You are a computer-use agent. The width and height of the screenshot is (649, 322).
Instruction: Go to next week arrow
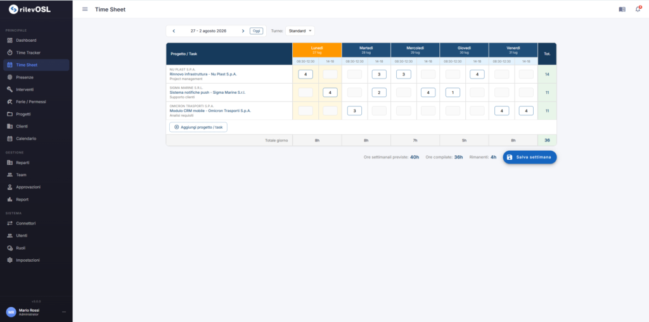(243, 31)
